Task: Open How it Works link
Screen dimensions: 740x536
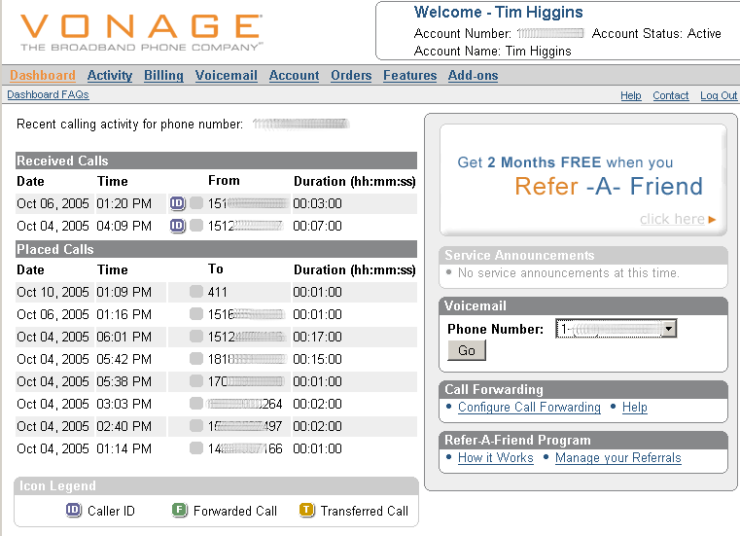Action: (x=496, y=457)
